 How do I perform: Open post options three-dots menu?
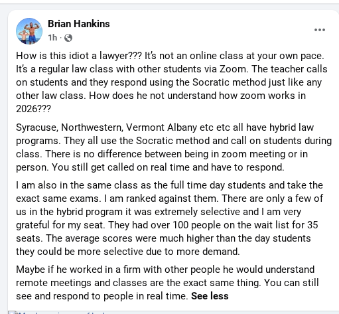[320, 30]
